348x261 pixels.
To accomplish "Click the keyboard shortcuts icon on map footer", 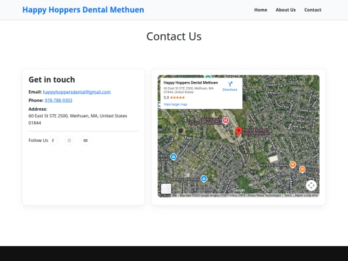I will tap(175, 195).
